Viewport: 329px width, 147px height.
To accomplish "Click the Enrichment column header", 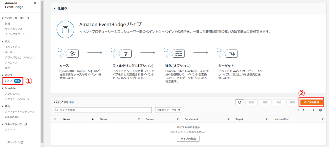I will pos(191,119).
